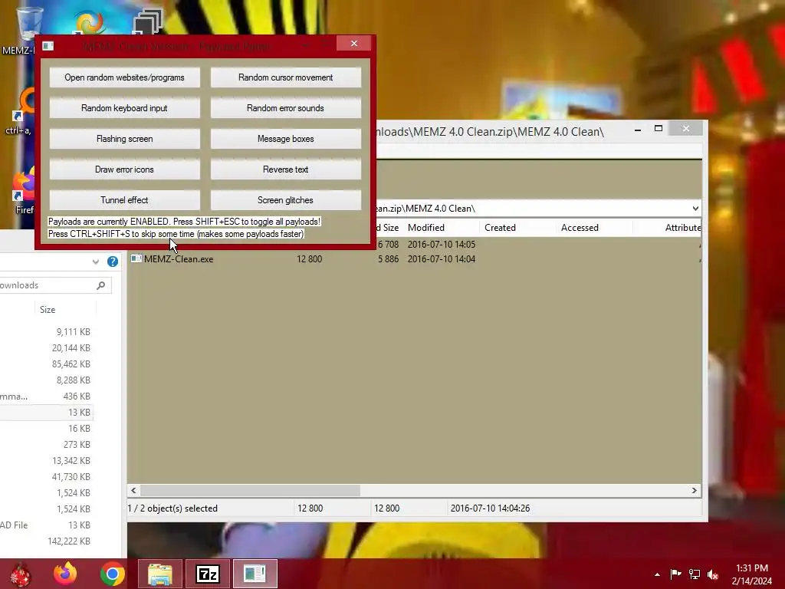
Task: Select the 436 KB file row
Action: coord(46,397)
